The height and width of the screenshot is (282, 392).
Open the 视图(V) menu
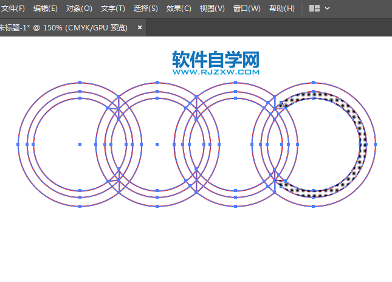[x=212, y=9]
